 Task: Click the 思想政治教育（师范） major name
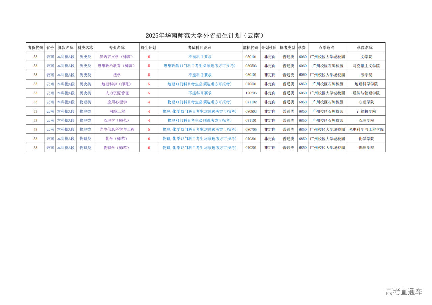pyautogui.click(x=117, y=66)
